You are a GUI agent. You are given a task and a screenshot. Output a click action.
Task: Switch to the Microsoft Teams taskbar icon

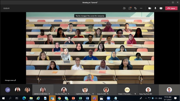pyautogui.click(x=94, y=98)
